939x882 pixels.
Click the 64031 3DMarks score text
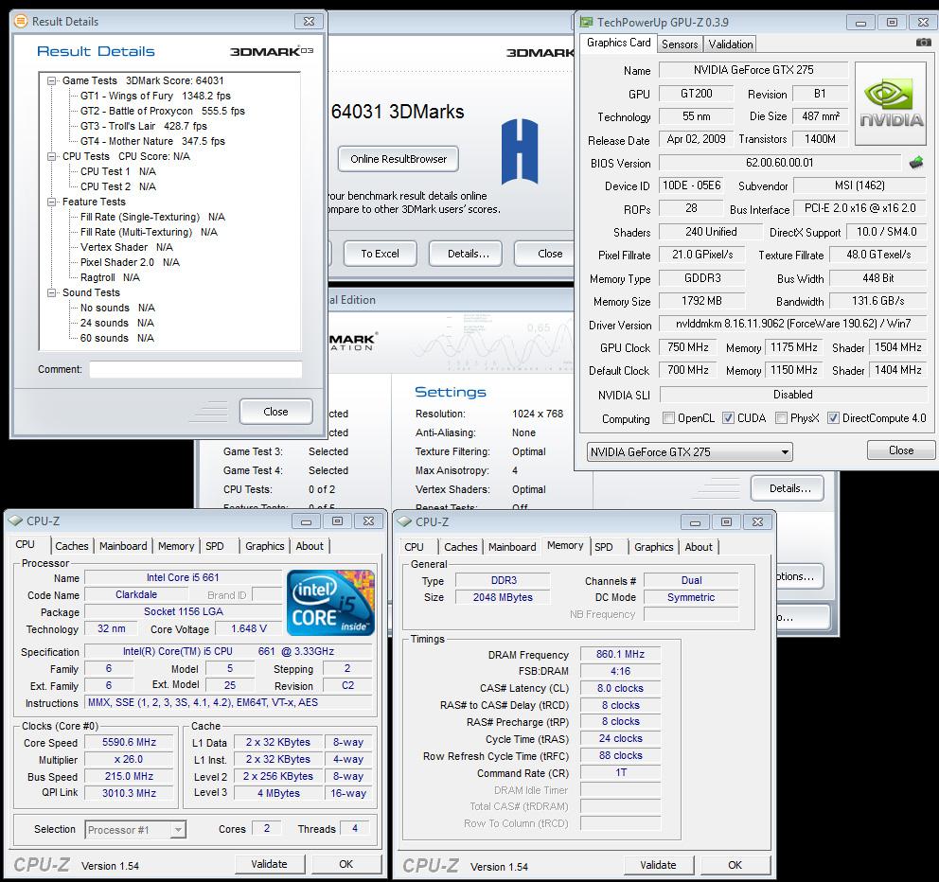[398, 112]
